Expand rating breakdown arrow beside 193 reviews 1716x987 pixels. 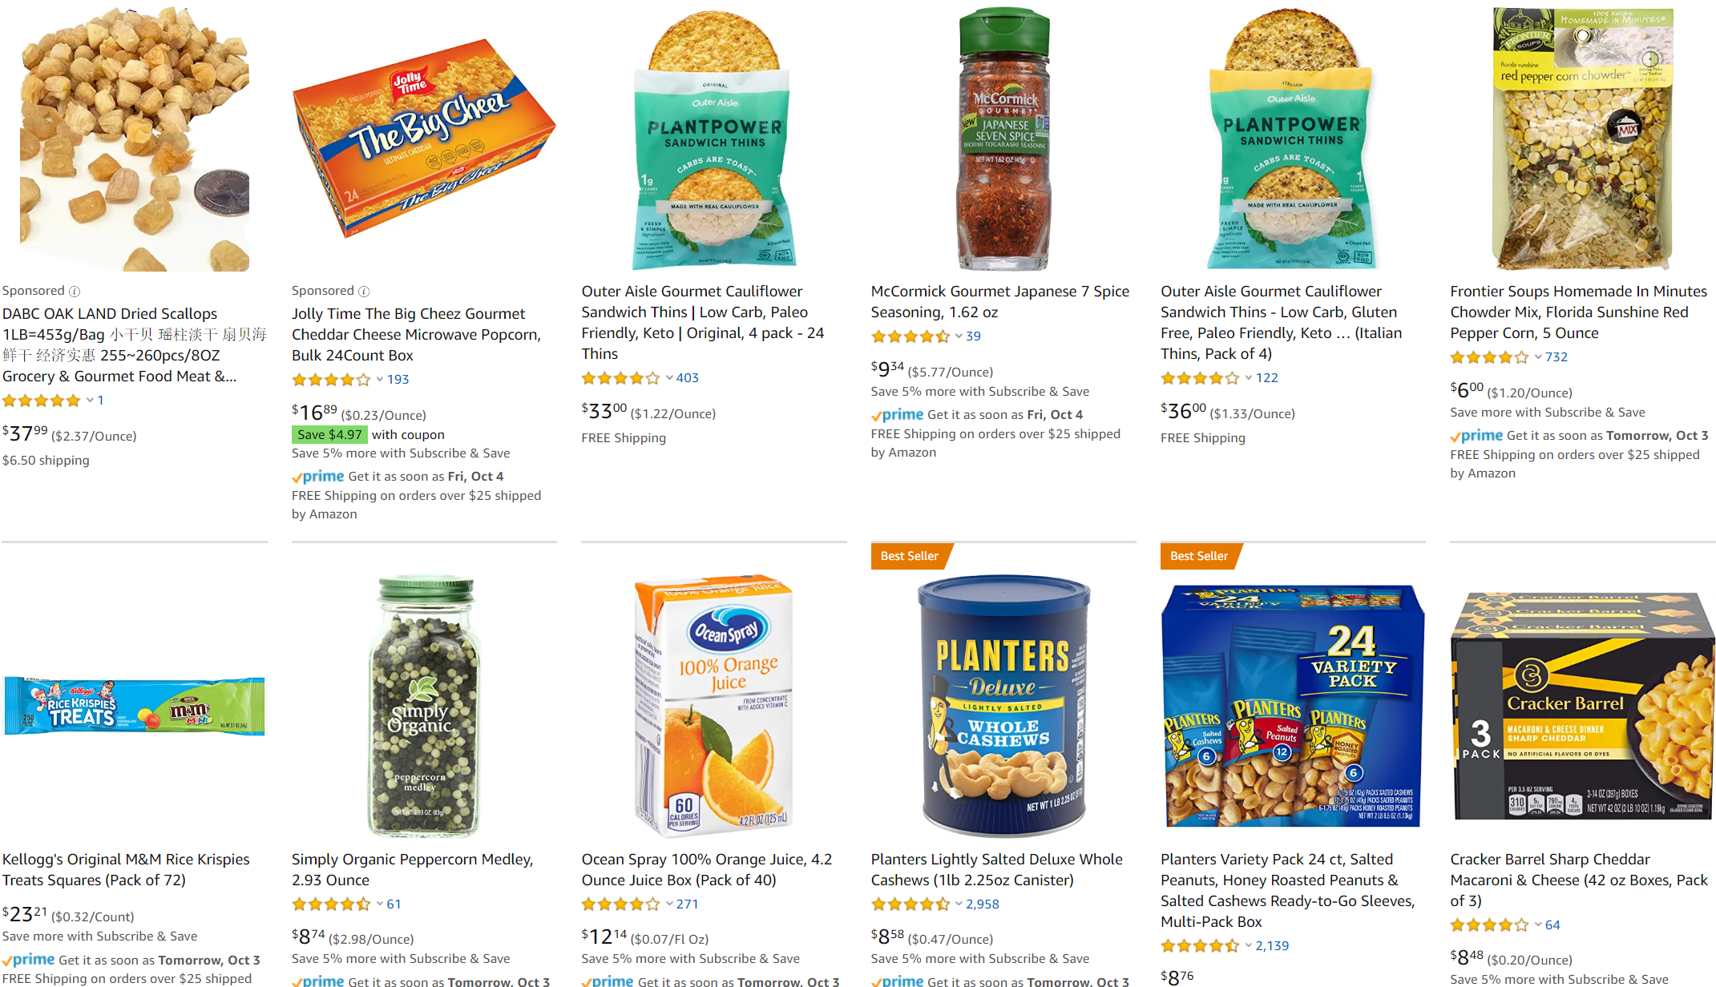[x=380, y=380]
